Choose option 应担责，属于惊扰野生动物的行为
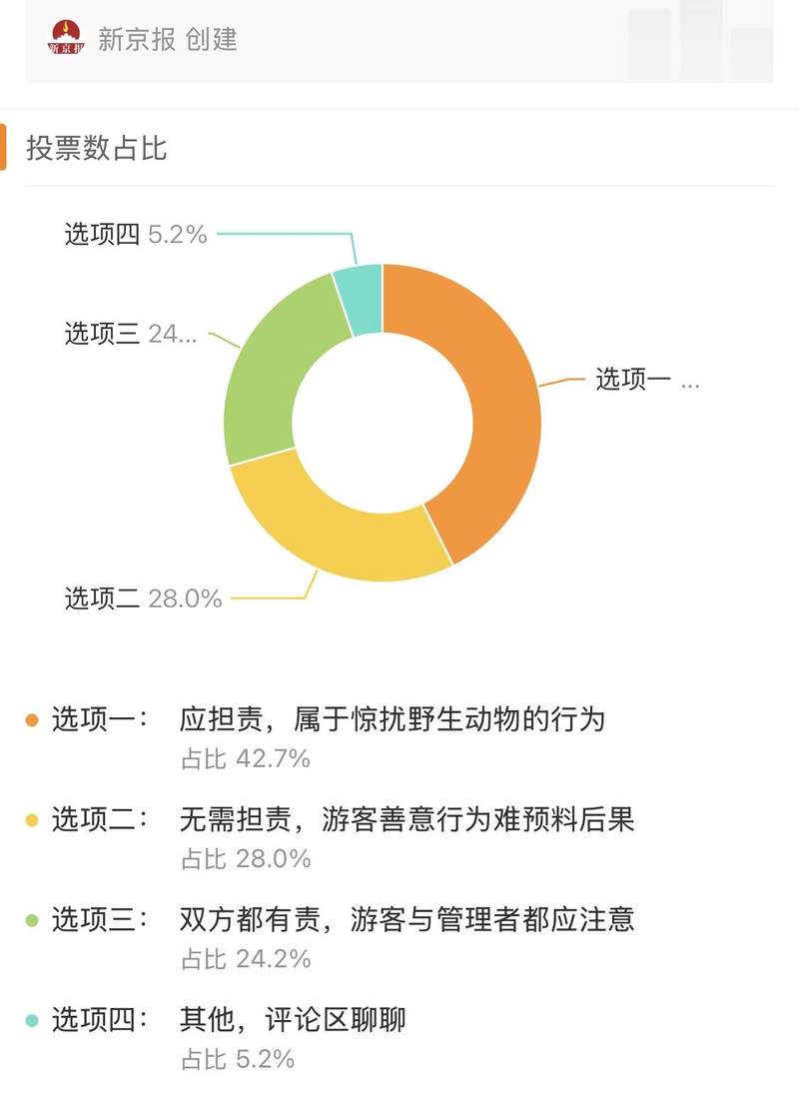799x1096 pixels. [393, 719]
